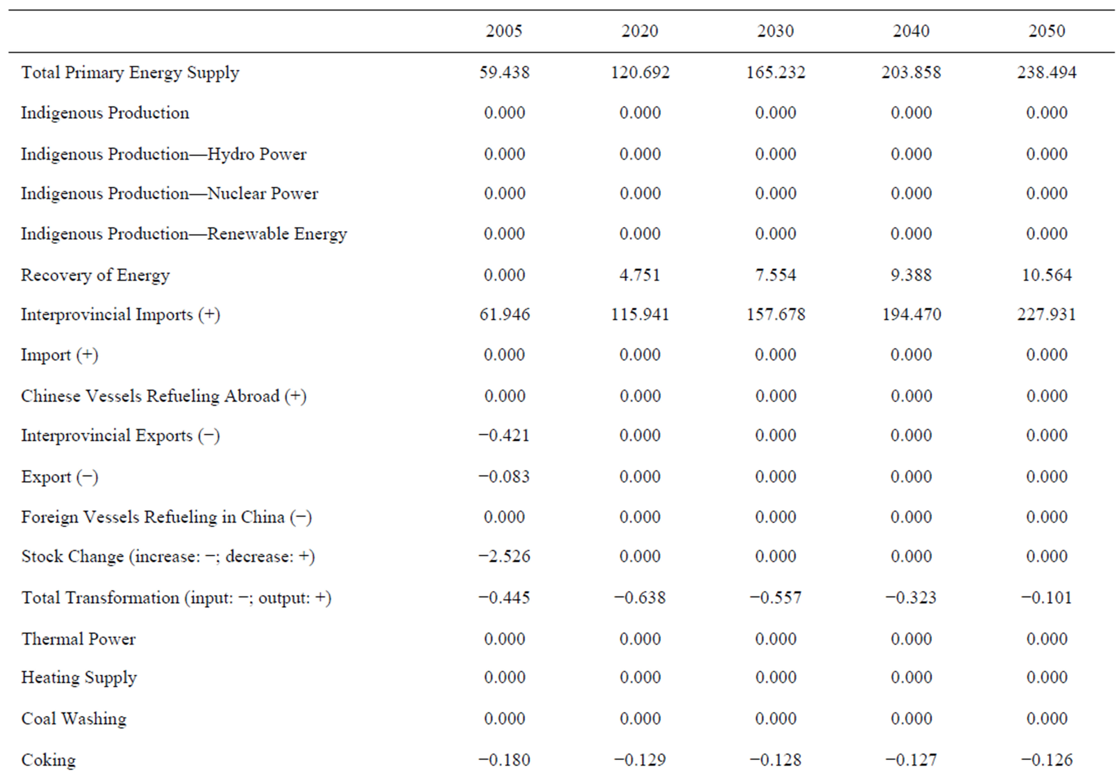Screen dimensions: 1119x778
Task: Click the Interprovincial Exports (−) label
Action: (120, 436)
